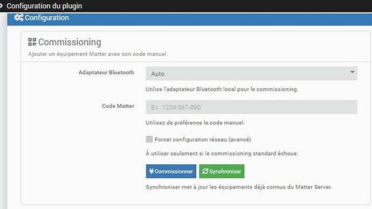Click the Adaptateur Bluetooth field label

pos(106,73)
